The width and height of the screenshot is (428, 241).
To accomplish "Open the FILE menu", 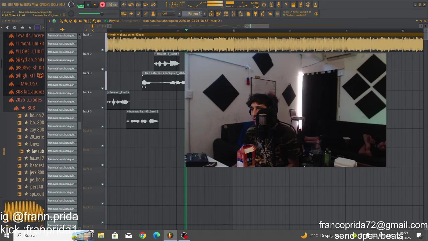I will pyautogui.click(x=4, y=5).
